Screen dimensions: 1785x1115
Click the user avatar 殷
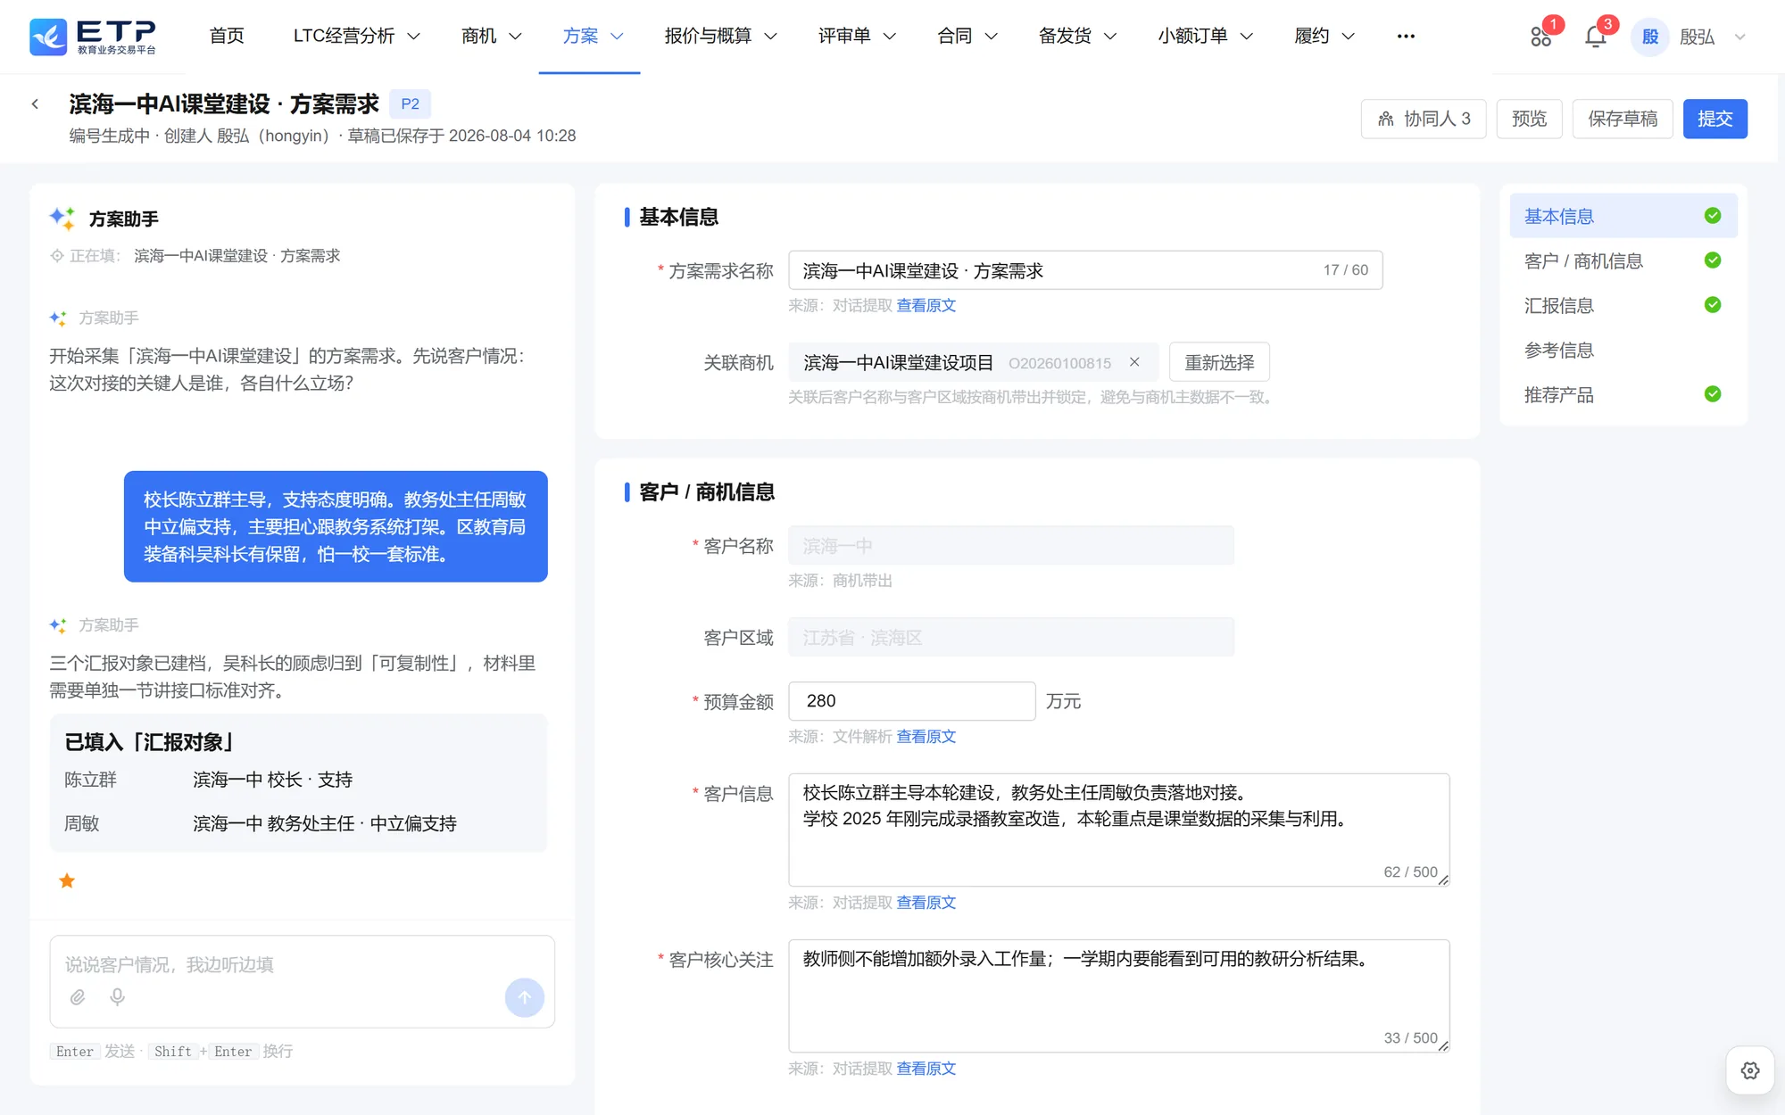point(1650,37)
